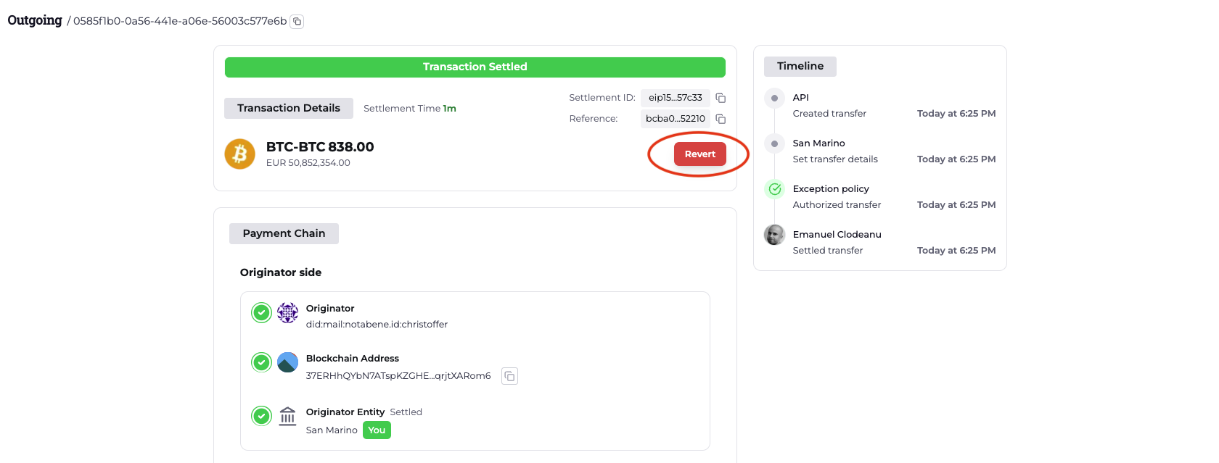Click the Created transfer timeline entry

tap(829, 114)
